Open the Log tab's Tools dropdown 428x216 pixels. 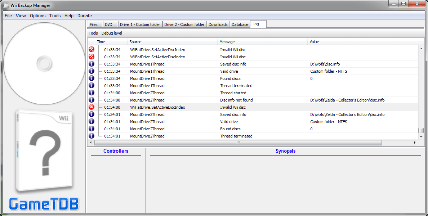click(93, 33)
